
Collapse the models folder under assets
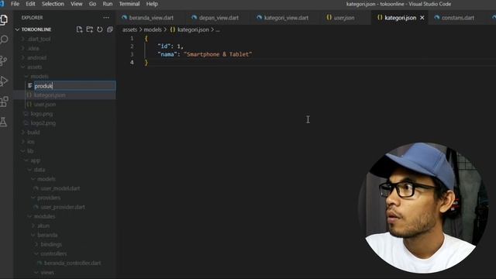click(26, 76)
